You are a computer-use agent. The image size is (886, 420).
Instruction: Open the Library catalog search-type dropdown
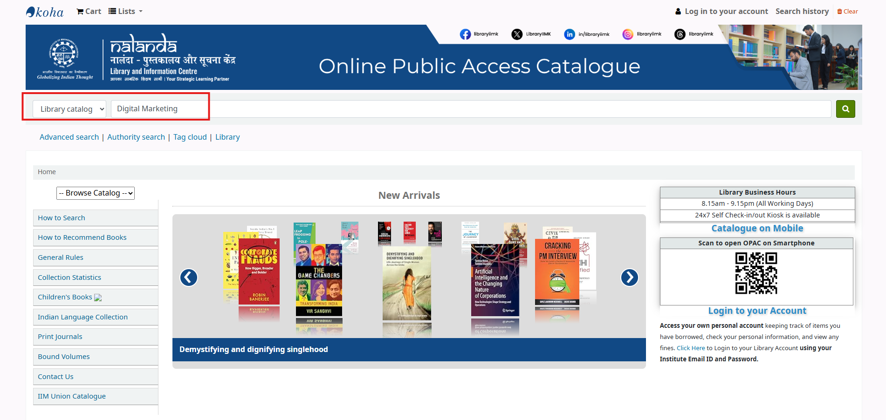tap(69, 109)
